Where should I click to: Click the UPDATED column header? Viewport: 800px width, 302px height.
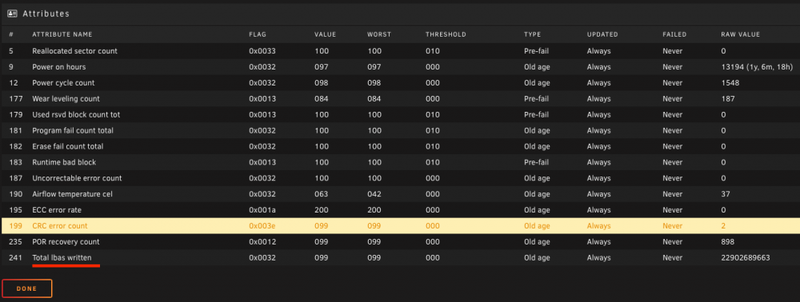[602, 34]
